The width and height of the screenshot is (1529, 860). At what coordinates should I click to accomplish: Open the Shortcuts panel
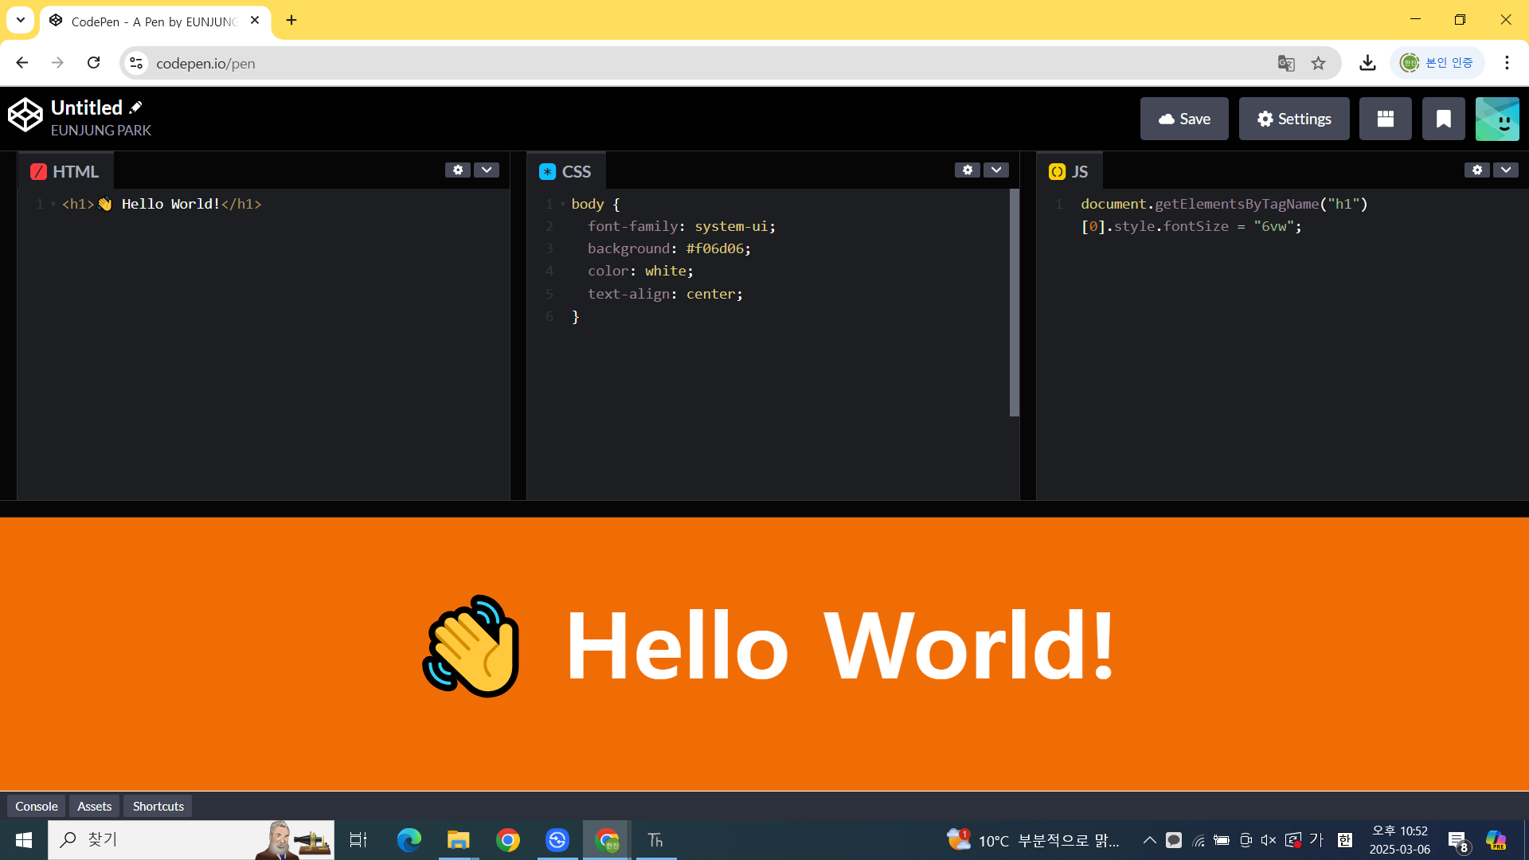(158, 806)
